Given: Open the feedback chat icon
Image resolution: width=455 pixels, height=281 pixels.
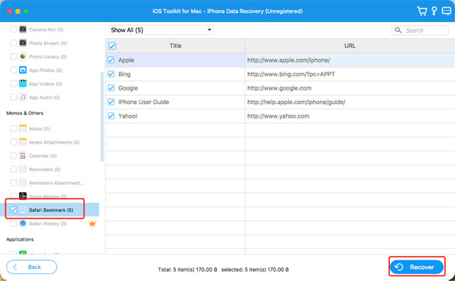Looking at the screenshot, I should [447, 11].
